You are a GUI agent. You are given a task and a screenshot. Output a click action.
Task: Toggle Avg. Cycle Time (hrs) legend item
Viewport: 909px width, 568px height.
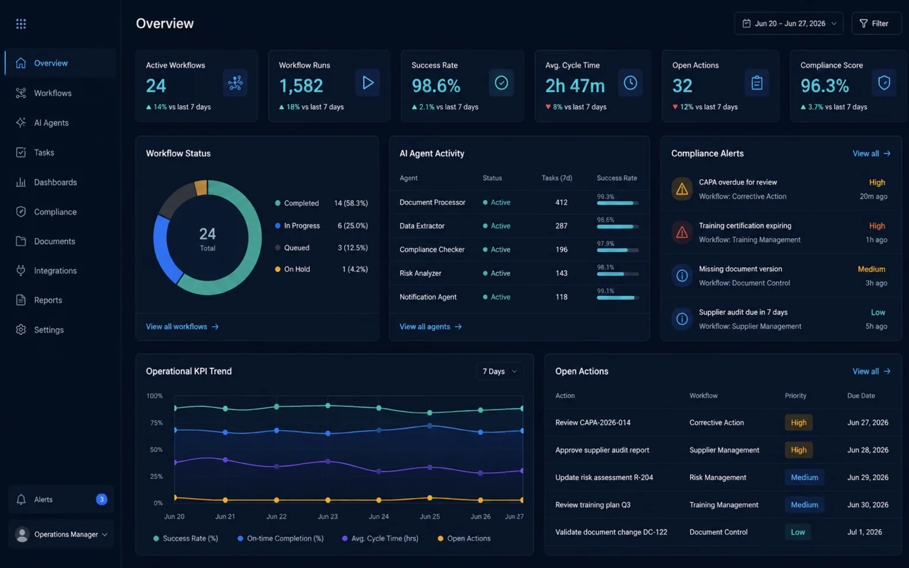coord(380,538)
